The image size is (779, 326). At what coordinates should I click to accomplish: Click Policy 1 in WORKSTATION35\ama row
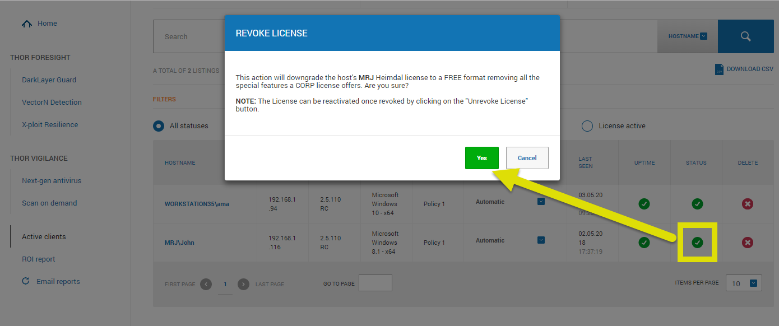point(434,204)
